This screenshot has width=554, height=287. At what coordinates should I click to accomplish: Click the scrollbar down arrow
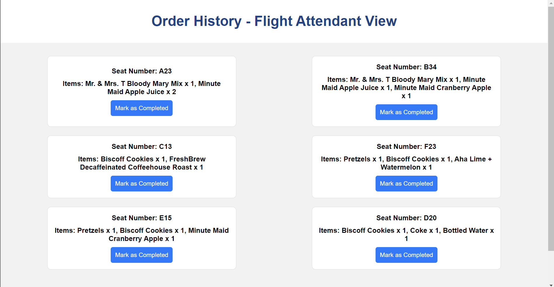coord(551,285)
